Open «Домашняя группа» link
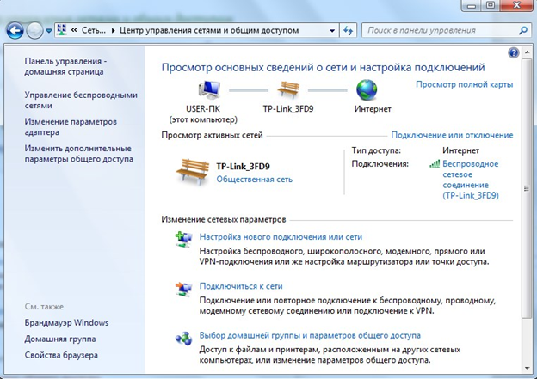Screen dimensions: 537x379 click(60, 339)
